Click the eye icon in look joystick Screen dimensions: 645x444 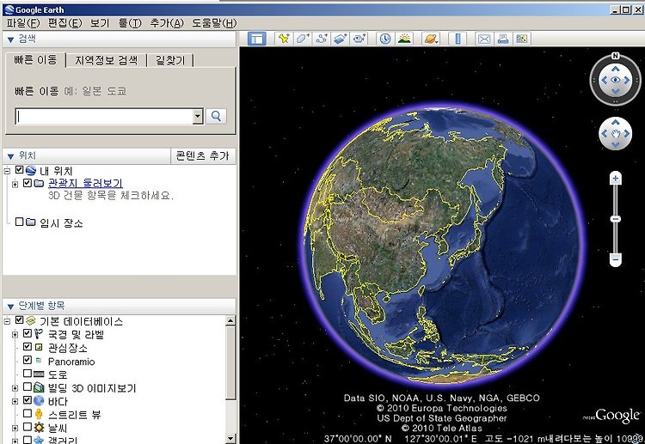point(615,80)
